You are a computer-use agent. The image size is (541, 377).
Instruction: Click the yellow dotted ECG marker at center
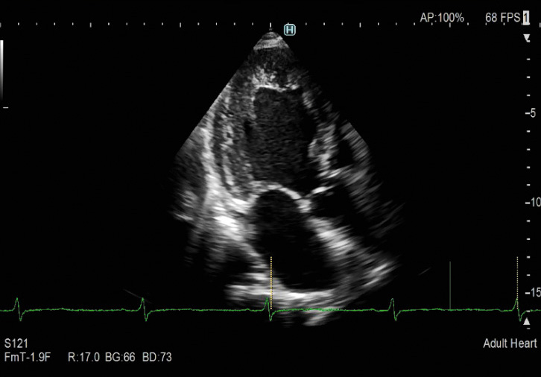[271, 283]
